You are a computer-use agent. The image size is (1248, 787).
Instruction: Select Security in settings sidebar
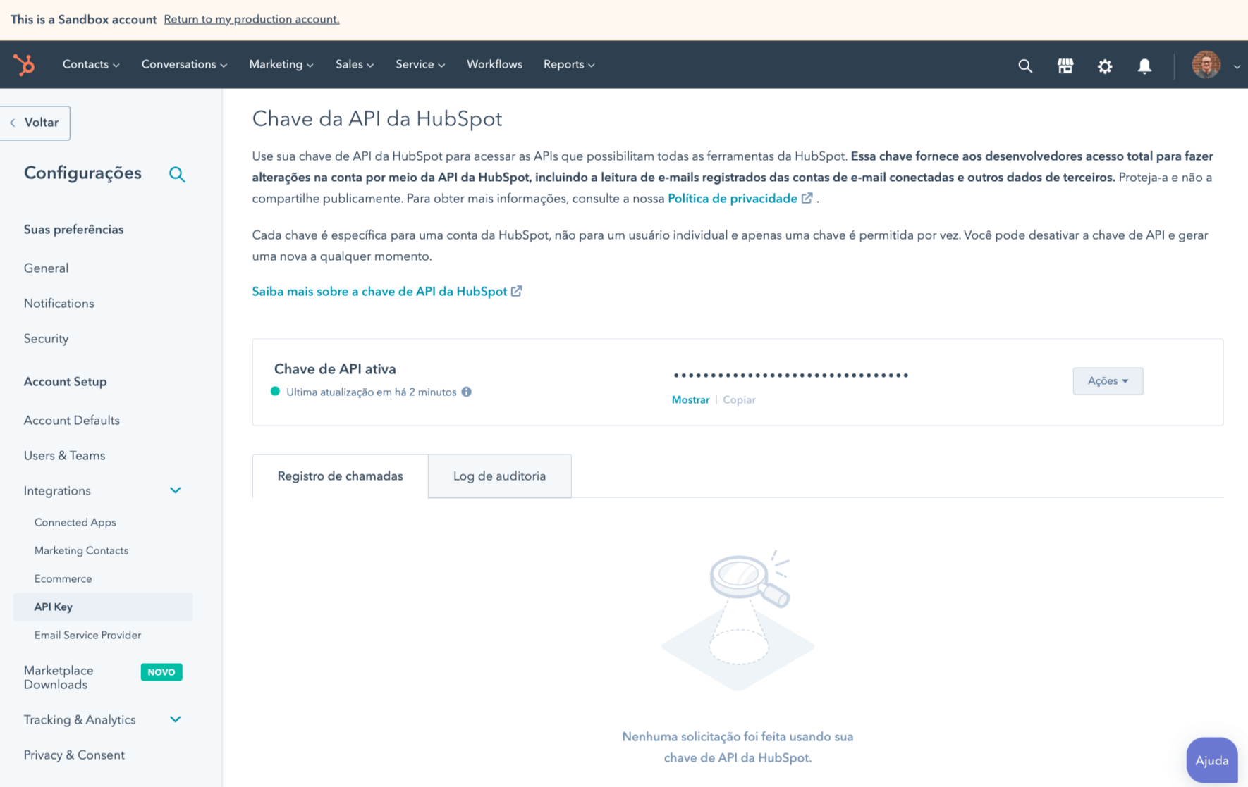(x=46, y=339)
